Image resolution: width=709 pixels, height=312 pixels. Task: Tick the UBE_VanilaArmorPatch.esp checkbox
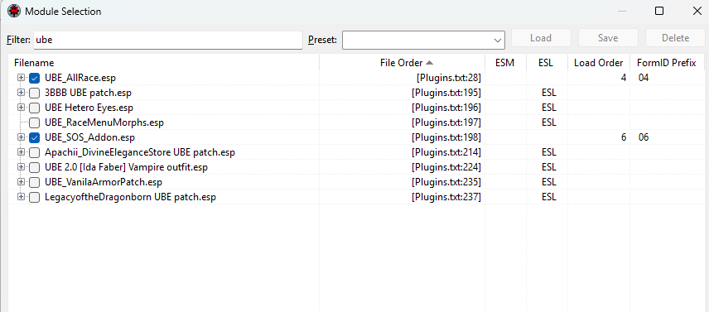(34, 182)
